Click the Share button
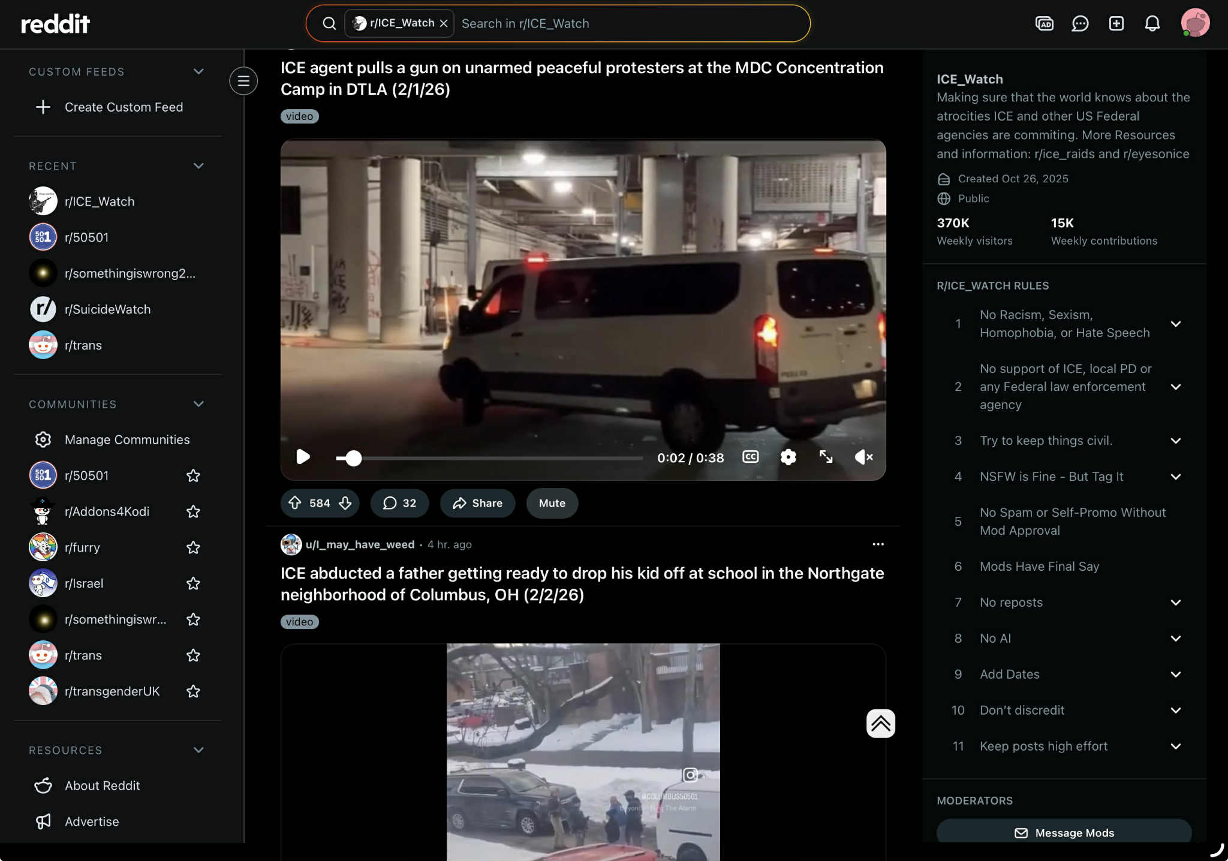 pyautogui.click(x=477, y=503)
